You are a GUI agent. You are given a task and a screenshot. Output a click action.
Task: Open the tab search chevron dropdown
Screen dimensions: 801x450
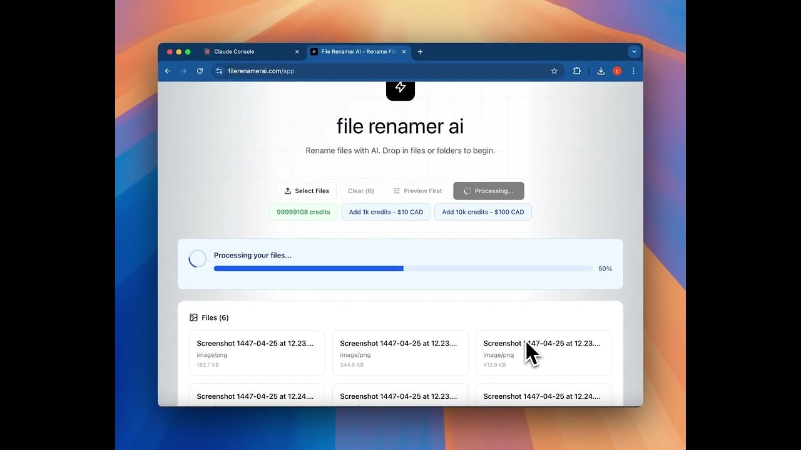(634, 51)
